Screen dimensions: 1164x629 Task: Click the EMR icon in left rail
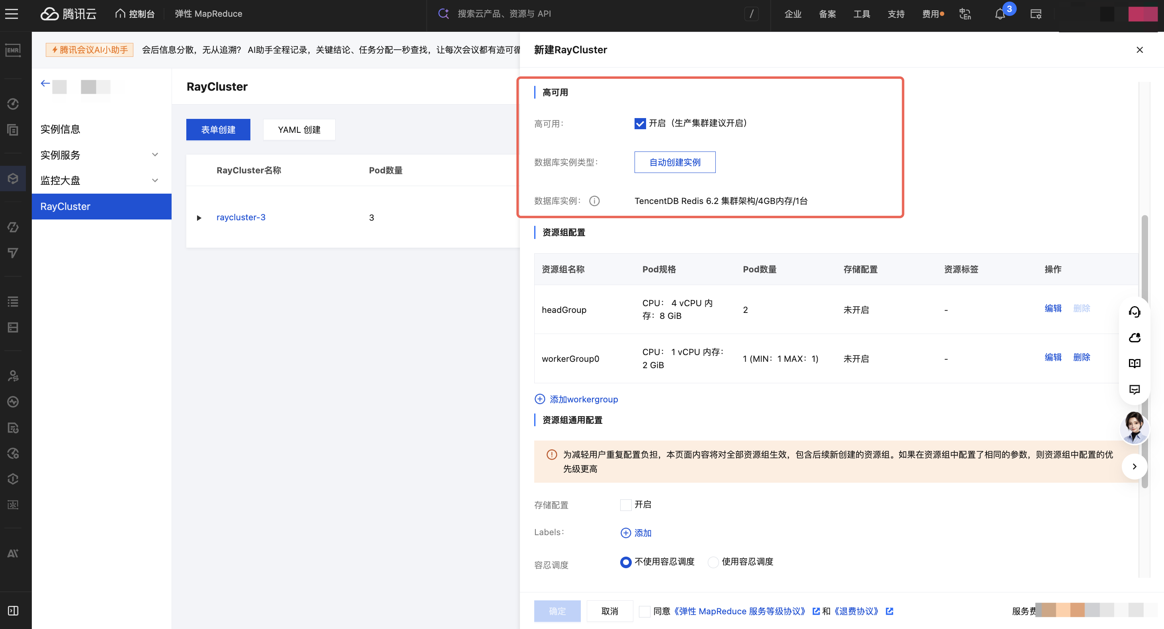pos(13,50)
